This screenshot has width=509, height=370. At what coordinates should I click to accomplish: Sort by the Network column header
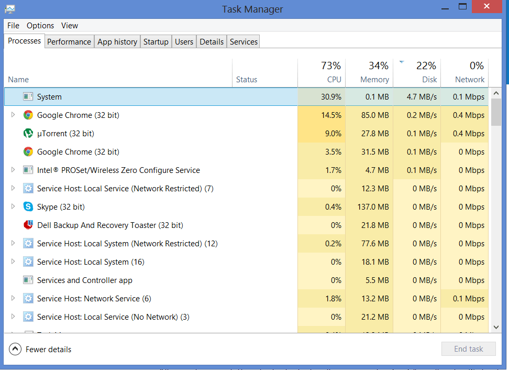(x=464, y=73)
